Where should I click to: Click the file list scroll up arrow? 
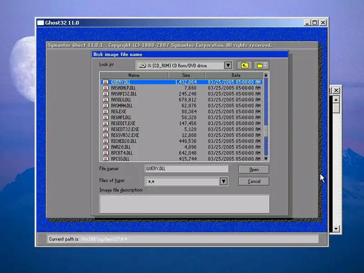[x=266, y=75]
